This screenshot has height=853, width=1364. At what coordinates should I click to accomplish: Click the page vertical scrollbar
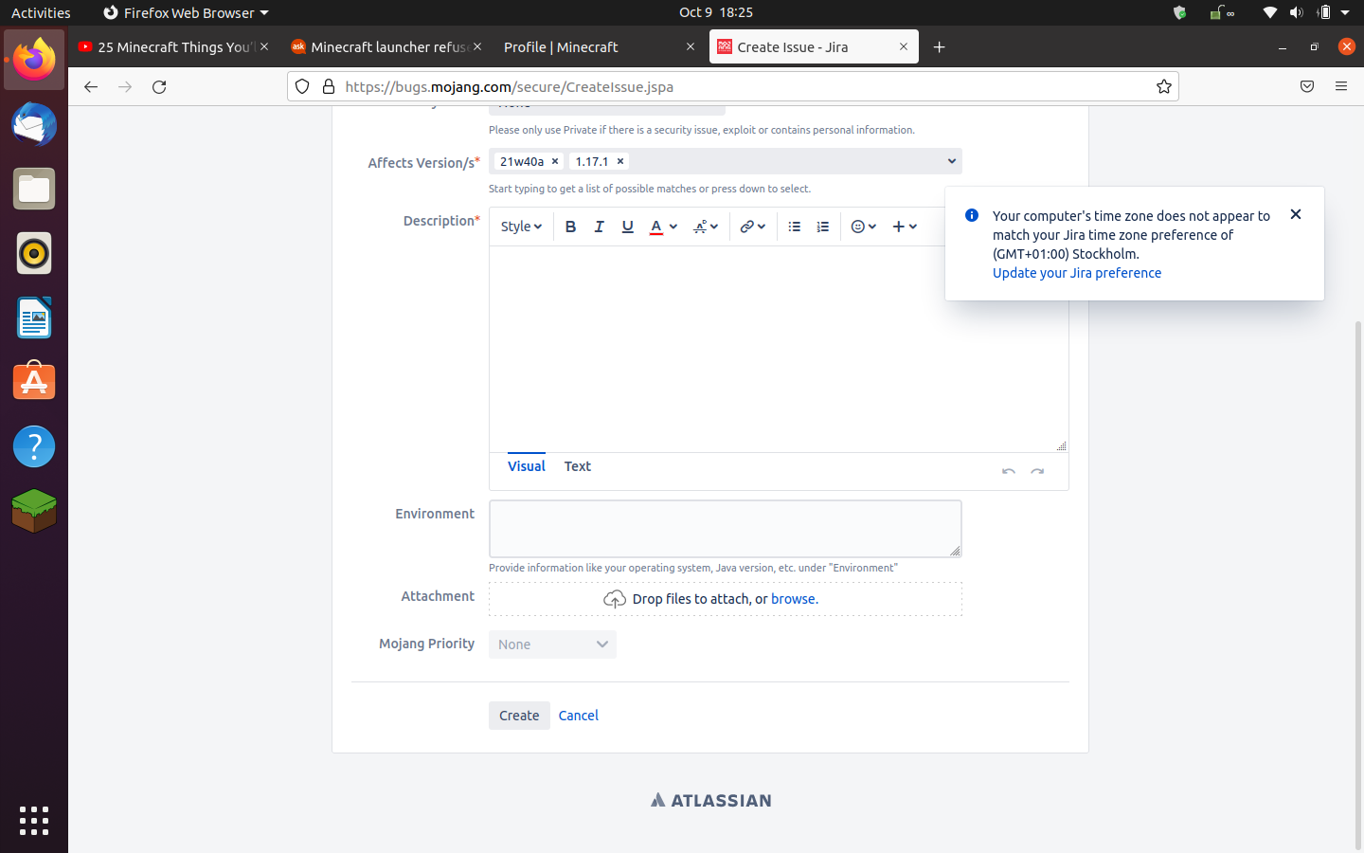pyautogui.click(x=1358, y=584)
